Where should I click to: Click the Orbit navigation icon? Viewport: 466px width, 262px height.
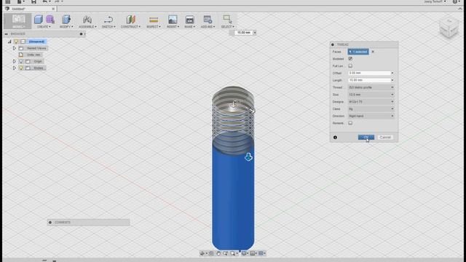coord(202,253)
